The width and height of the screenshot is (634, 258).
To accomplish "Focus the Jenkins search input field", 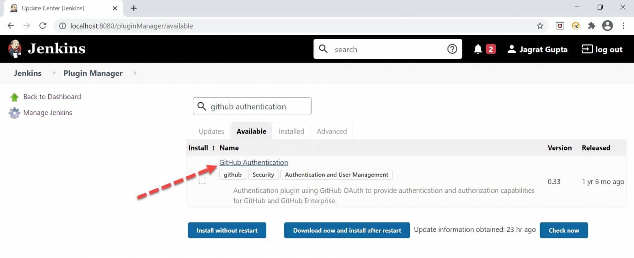I will point(387,49).
